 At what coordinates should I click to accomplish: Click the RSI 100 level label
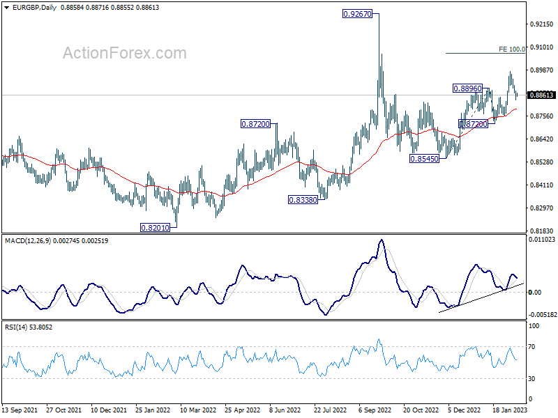pyautogui.click(x=534, y=325)
